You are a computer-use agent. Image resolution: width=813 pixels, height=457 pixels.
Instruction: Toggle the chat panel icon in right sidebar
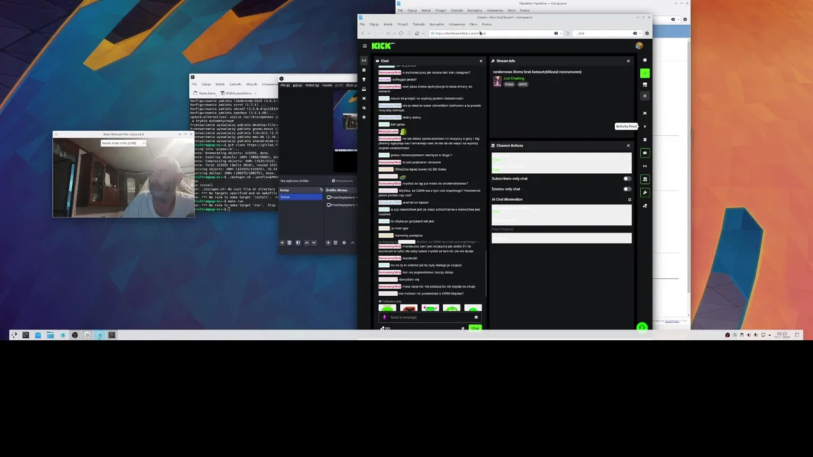click(645, 153)
